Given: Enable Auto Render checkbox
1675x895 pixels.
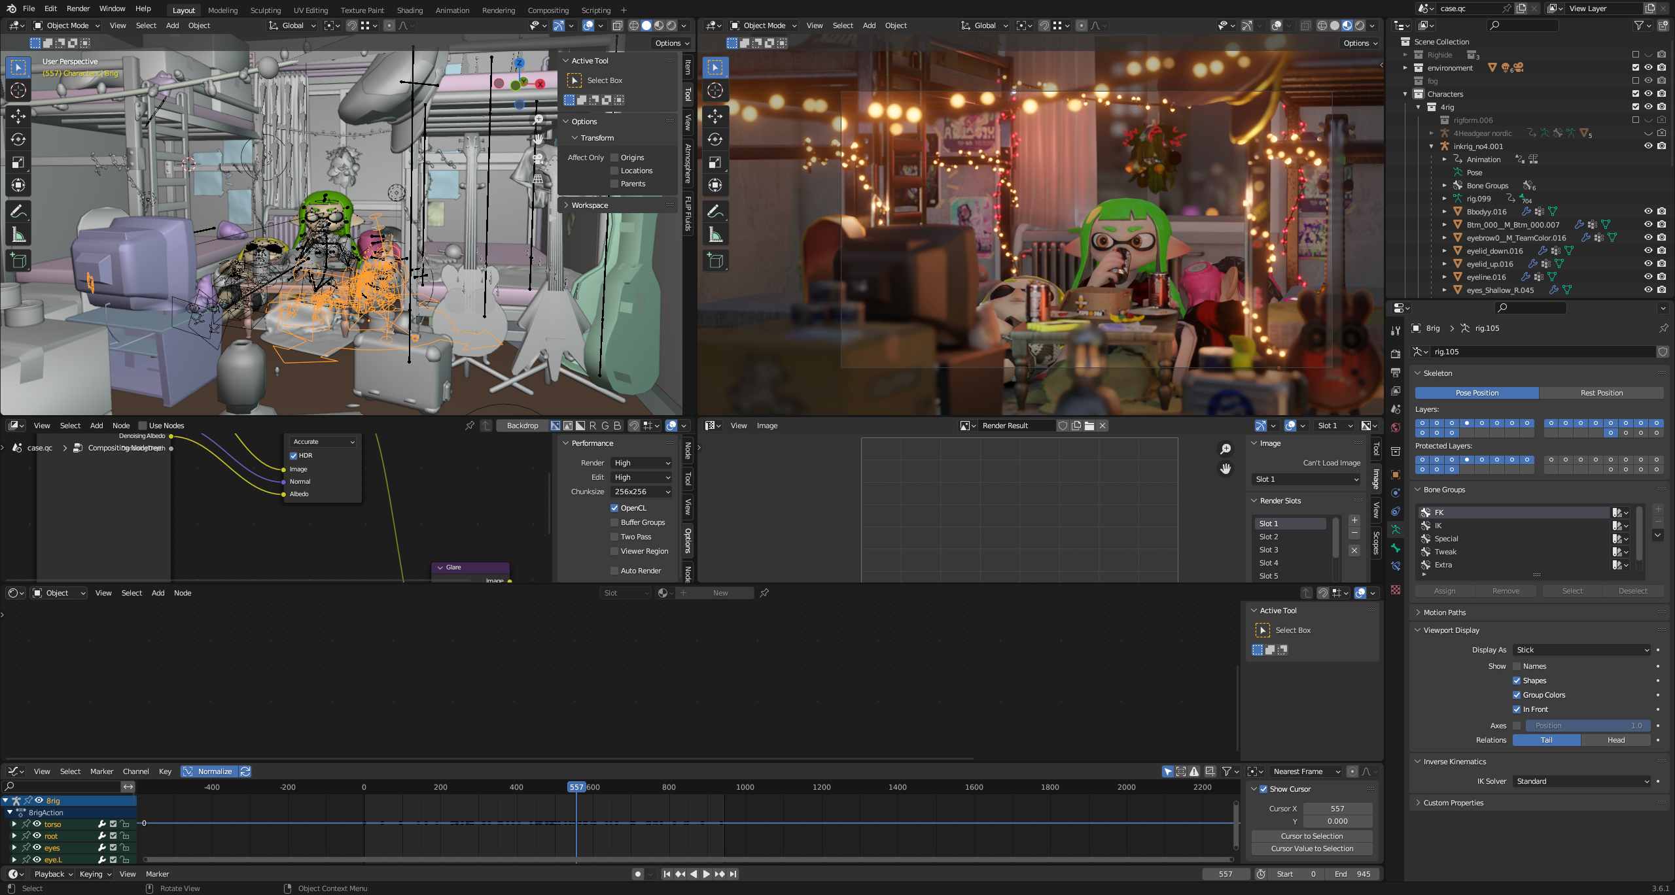Looking at the screenshot, I should tap(614, 571).
